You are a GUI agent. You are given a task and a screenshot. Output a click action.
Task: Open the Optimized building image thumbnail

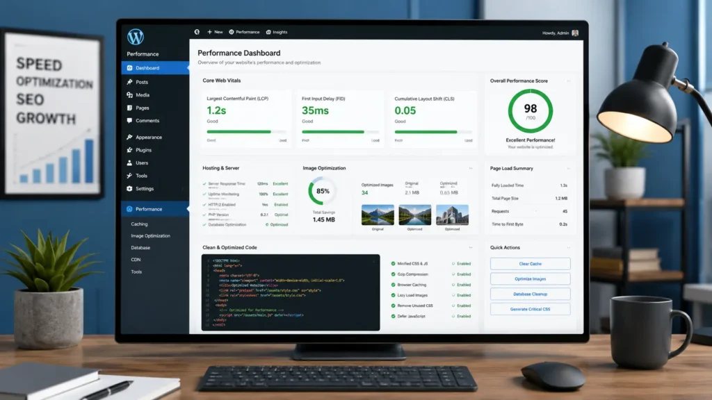click(x=452, y=215)
